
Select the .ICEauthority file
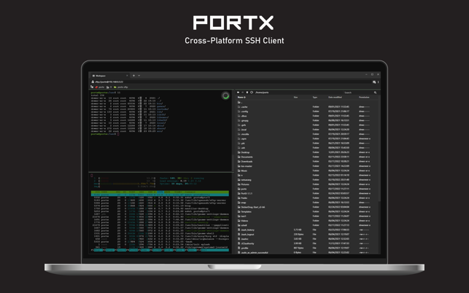[307, 243]
